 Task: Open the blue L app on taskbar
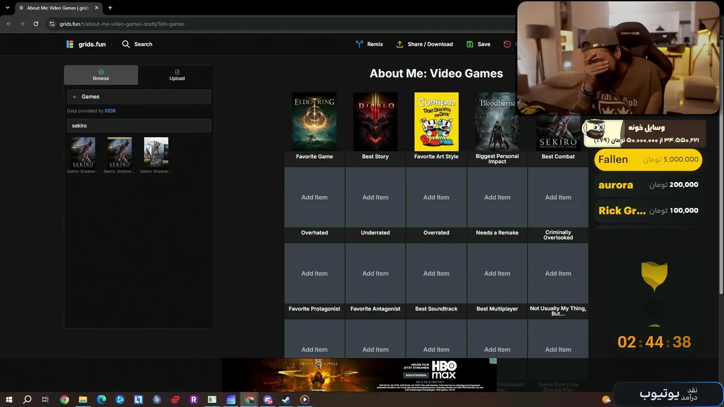pos(138,400)
